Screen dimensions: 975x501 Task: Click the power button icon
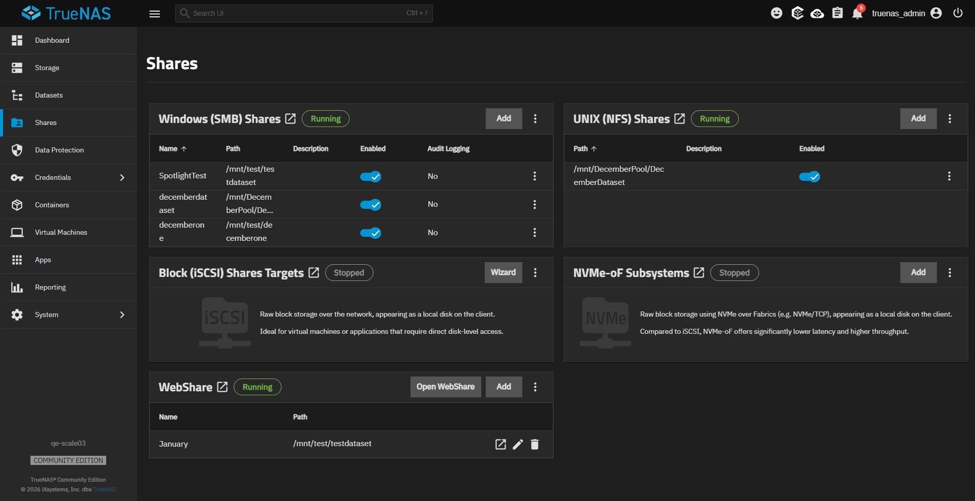coord(958,13)
